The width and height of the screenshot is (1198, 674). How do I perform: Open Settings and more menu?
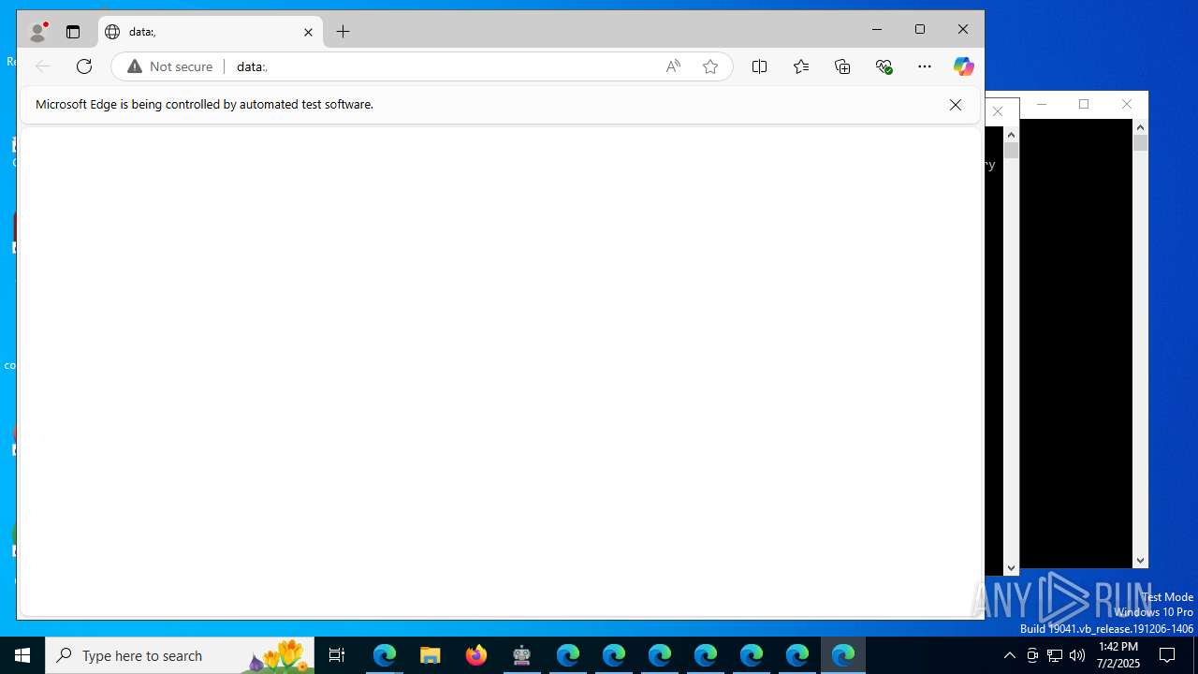click(925, 66)
